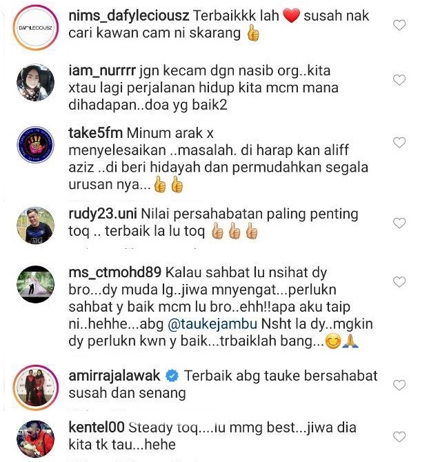Like the comment by nims_dafyleciousz

pos(399,25)
